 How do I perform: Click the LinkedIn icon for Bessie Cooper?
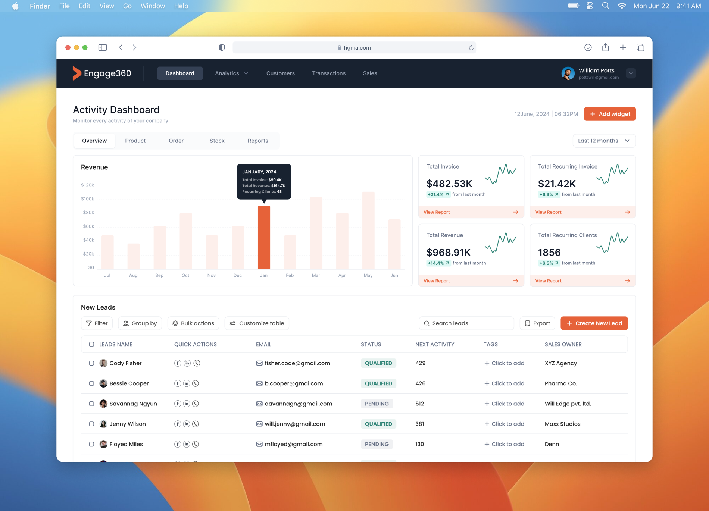coord(187,383)
